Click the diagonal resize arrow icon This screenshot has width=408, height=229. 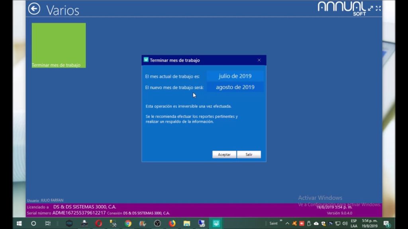371,8
